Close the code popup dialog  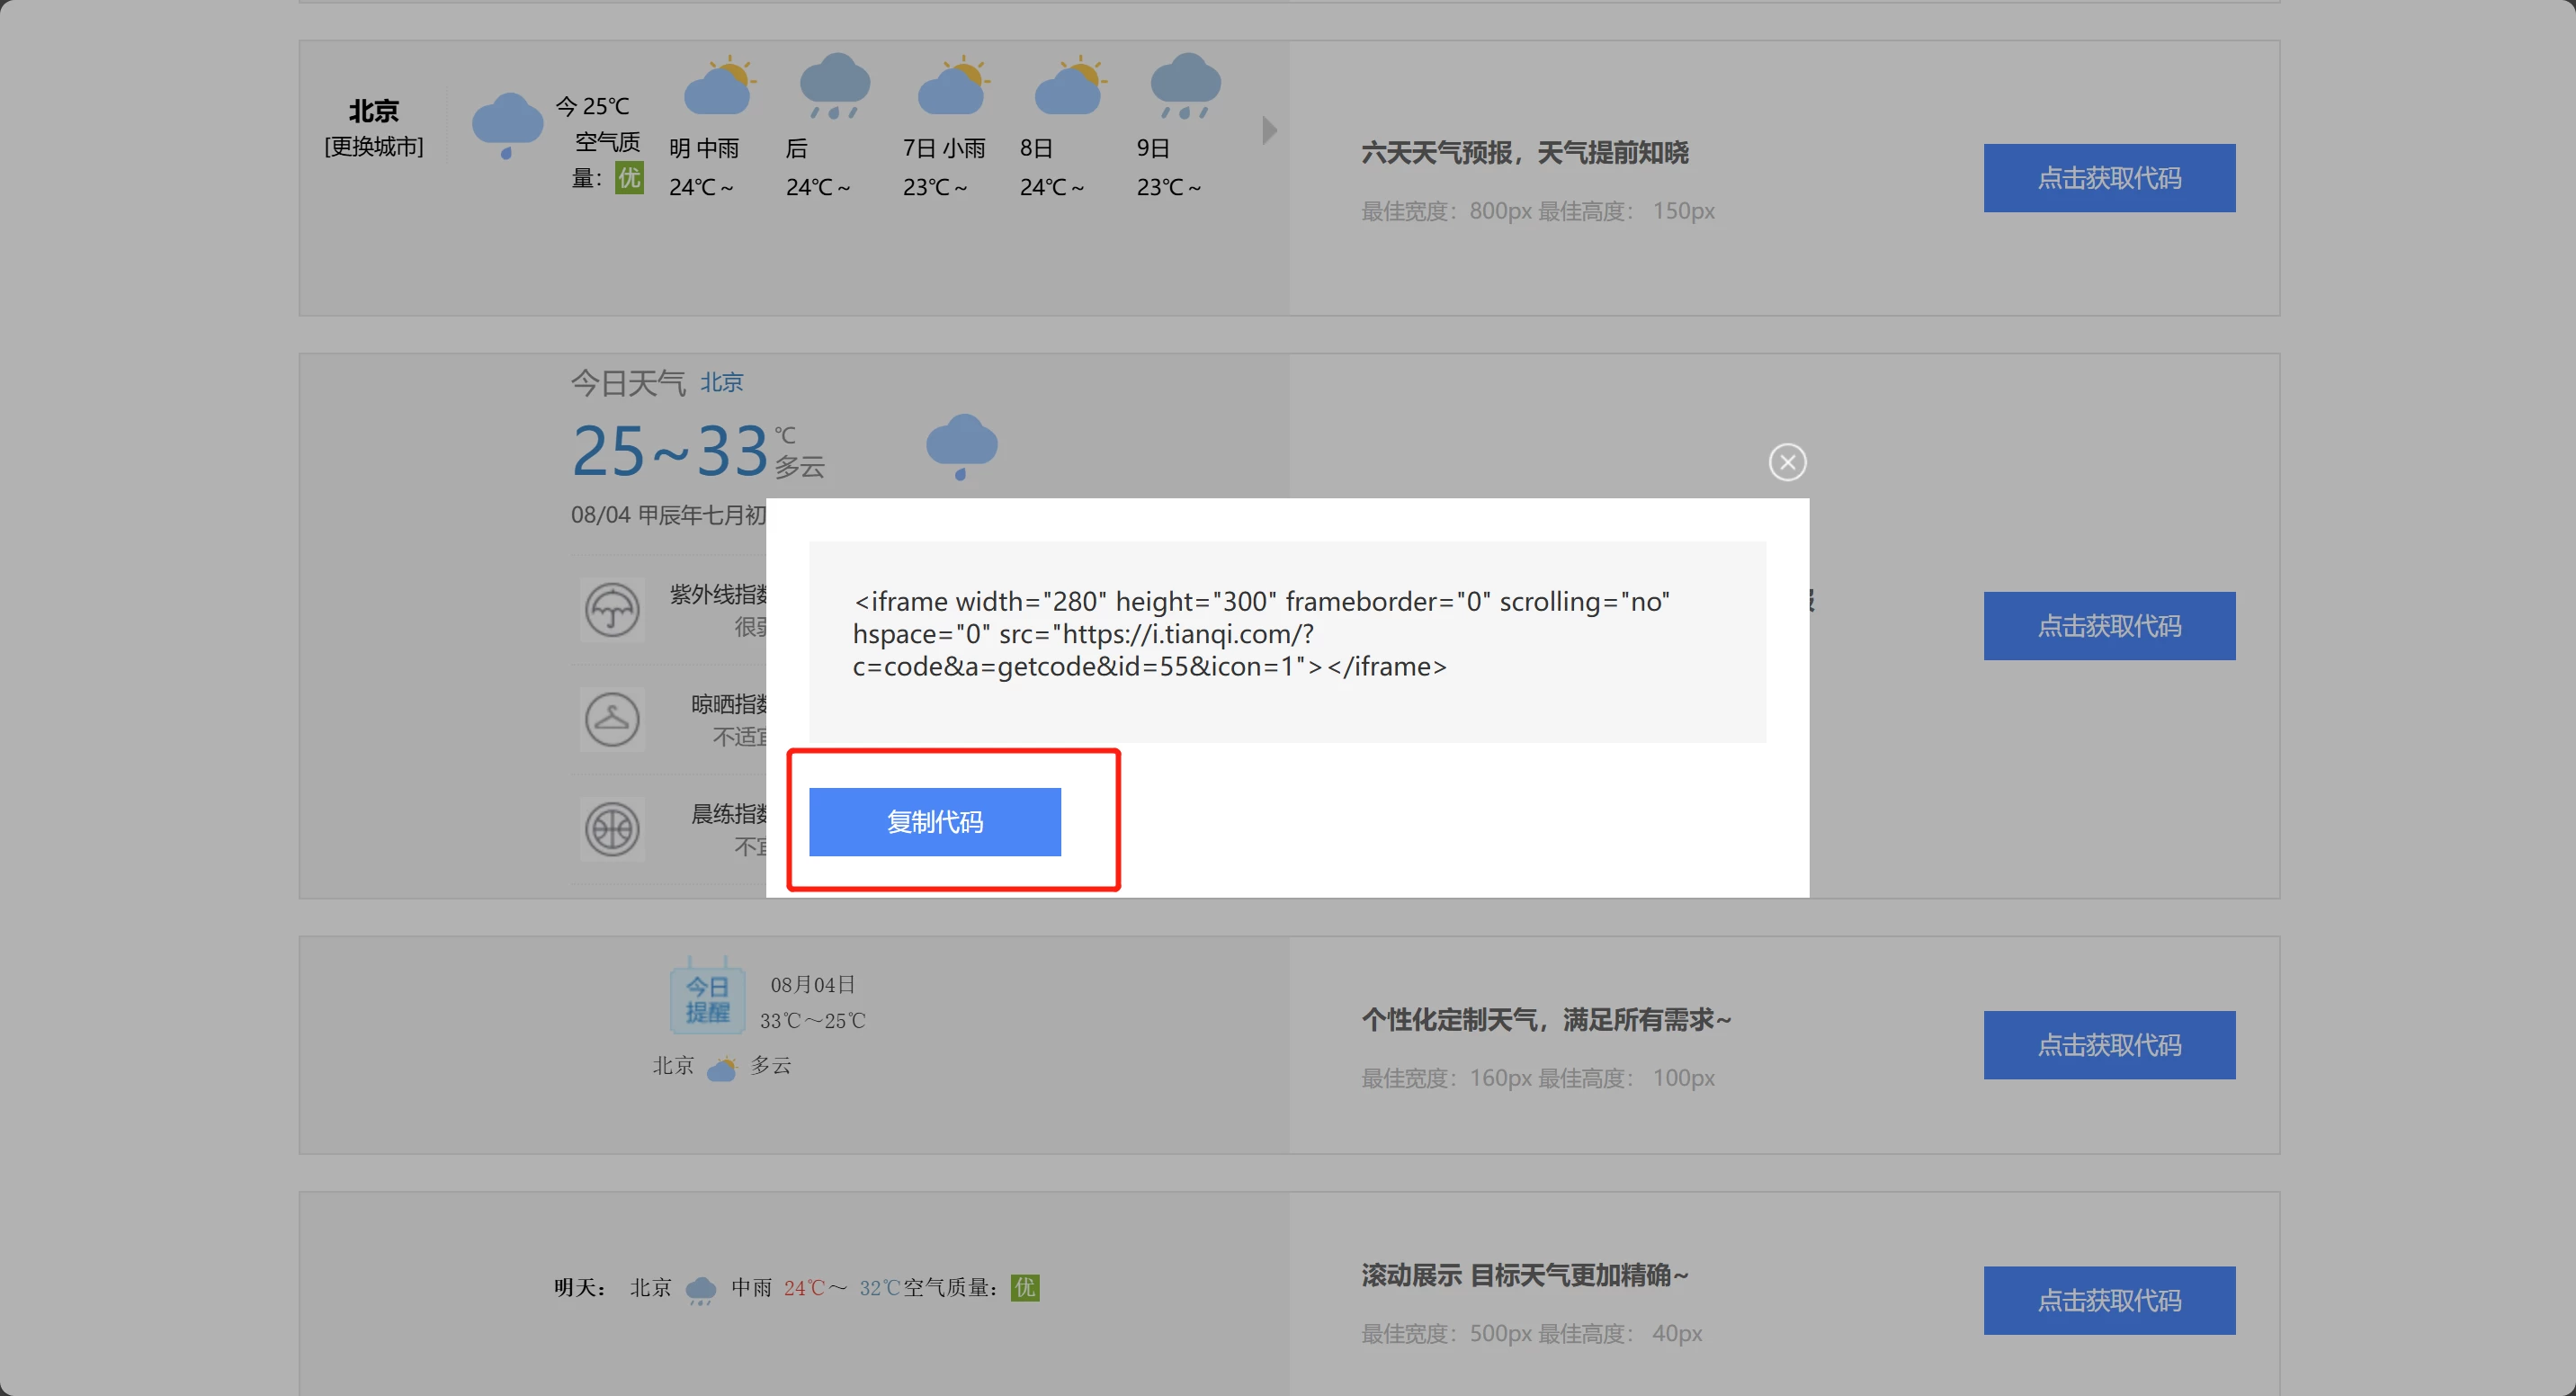point(1787,462)
